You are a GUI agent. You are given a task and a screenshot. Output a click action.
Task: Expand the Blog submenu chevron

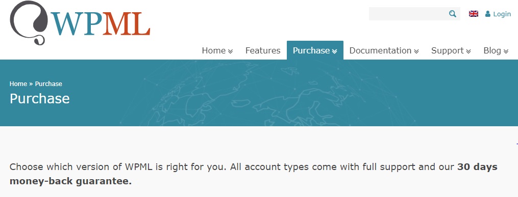[506, 51]
